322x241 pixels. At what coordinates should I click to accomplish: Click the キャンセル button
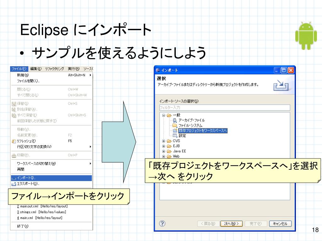pos(280,223)
